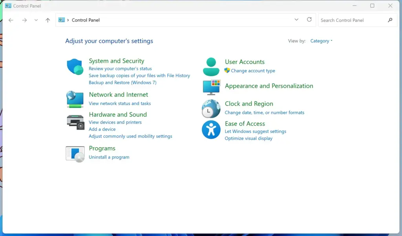Screen dimensions: 402x236
Task: Open Backup and Restore (Windows 7)
Action: tap(122, 82)
